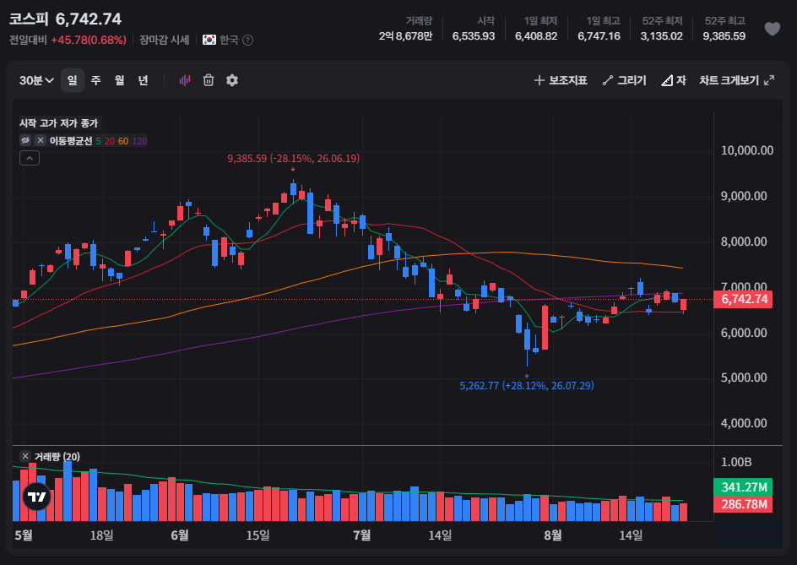This screenshot has height=565, width=797.
Task: Click the 코스피 index title
Action: tap(29, 19)
